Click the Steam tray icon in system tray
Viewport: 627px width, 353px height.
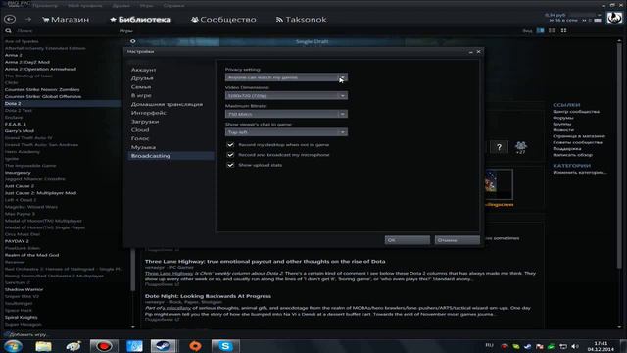click(528, 346)
